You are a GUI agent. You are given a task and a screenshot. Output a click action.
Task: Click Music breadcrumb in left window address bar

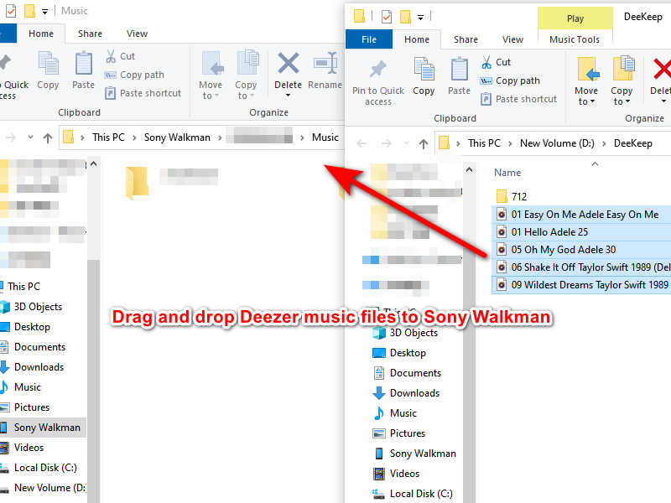click(x=325, y=137)
